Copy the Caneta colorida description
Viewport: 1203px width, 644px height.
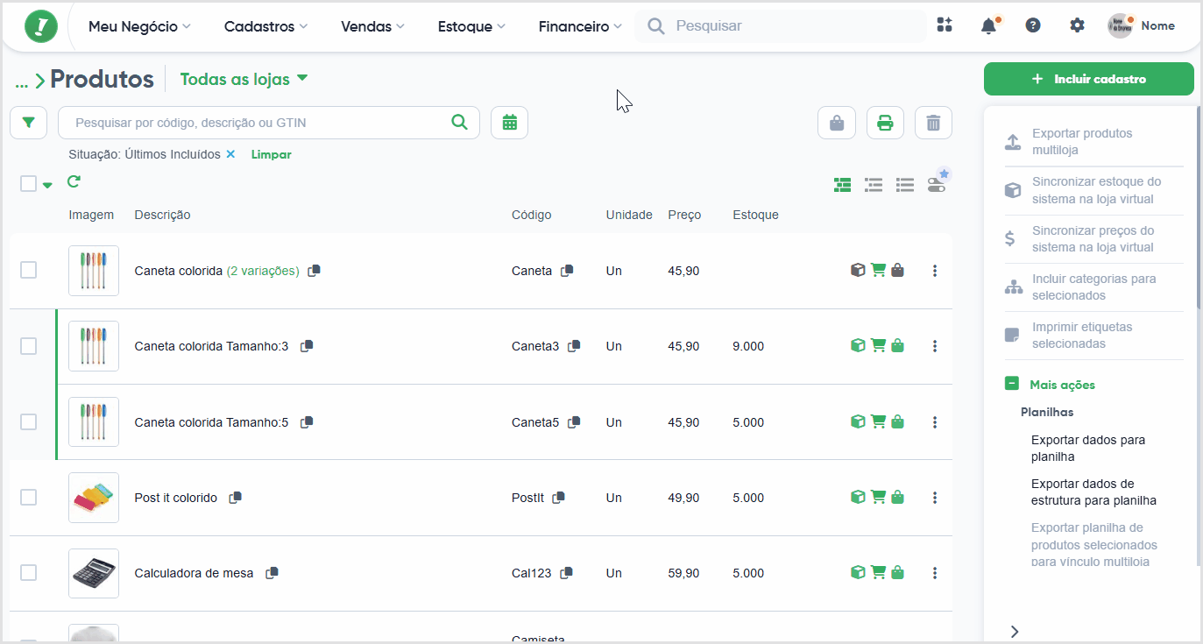click(x=315, y=271)
